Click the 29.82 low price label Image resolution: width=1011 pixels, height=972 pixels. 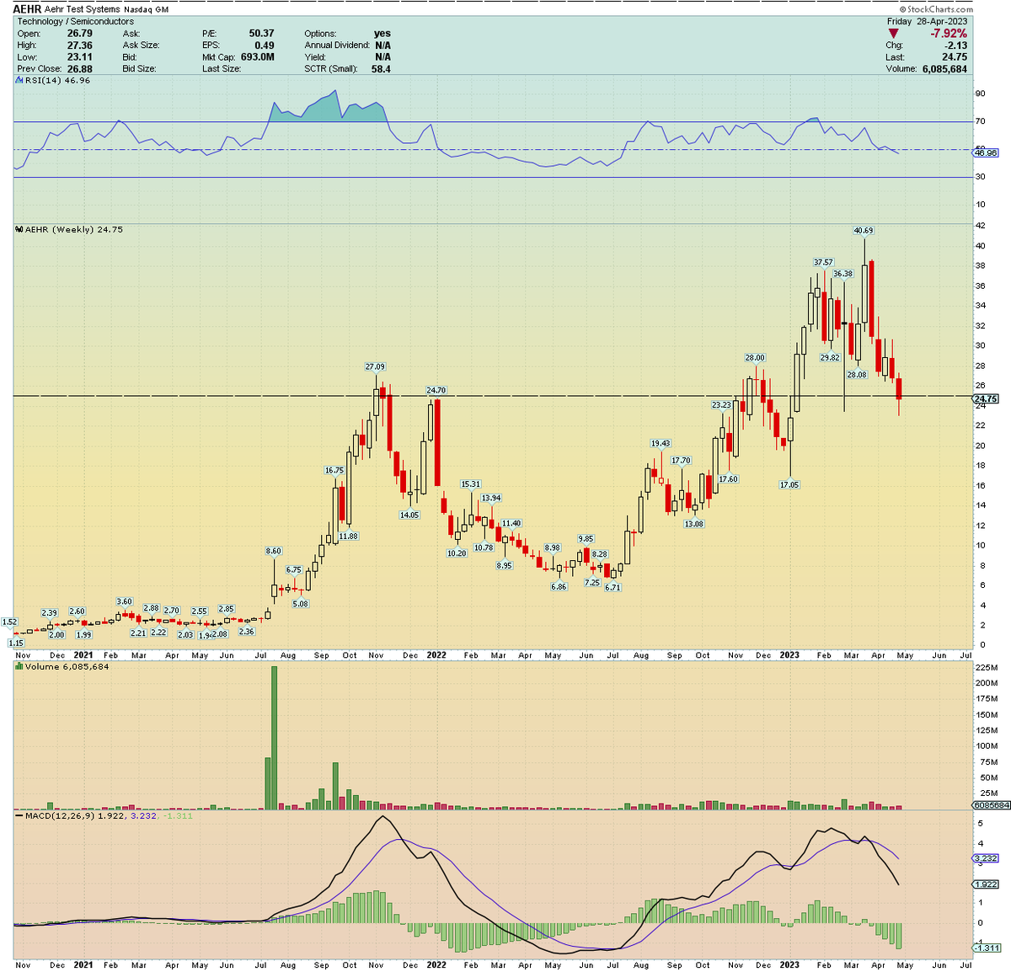[830, 358]
